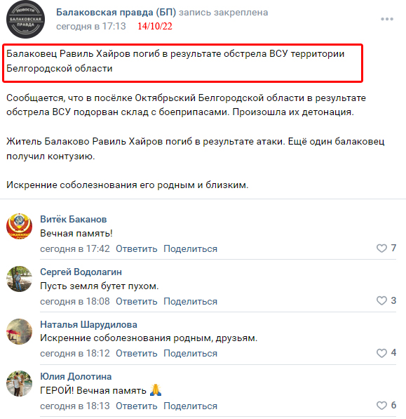Like Наталья Шарудилова's comment heart
406x419 pixels.
(381, 353)
